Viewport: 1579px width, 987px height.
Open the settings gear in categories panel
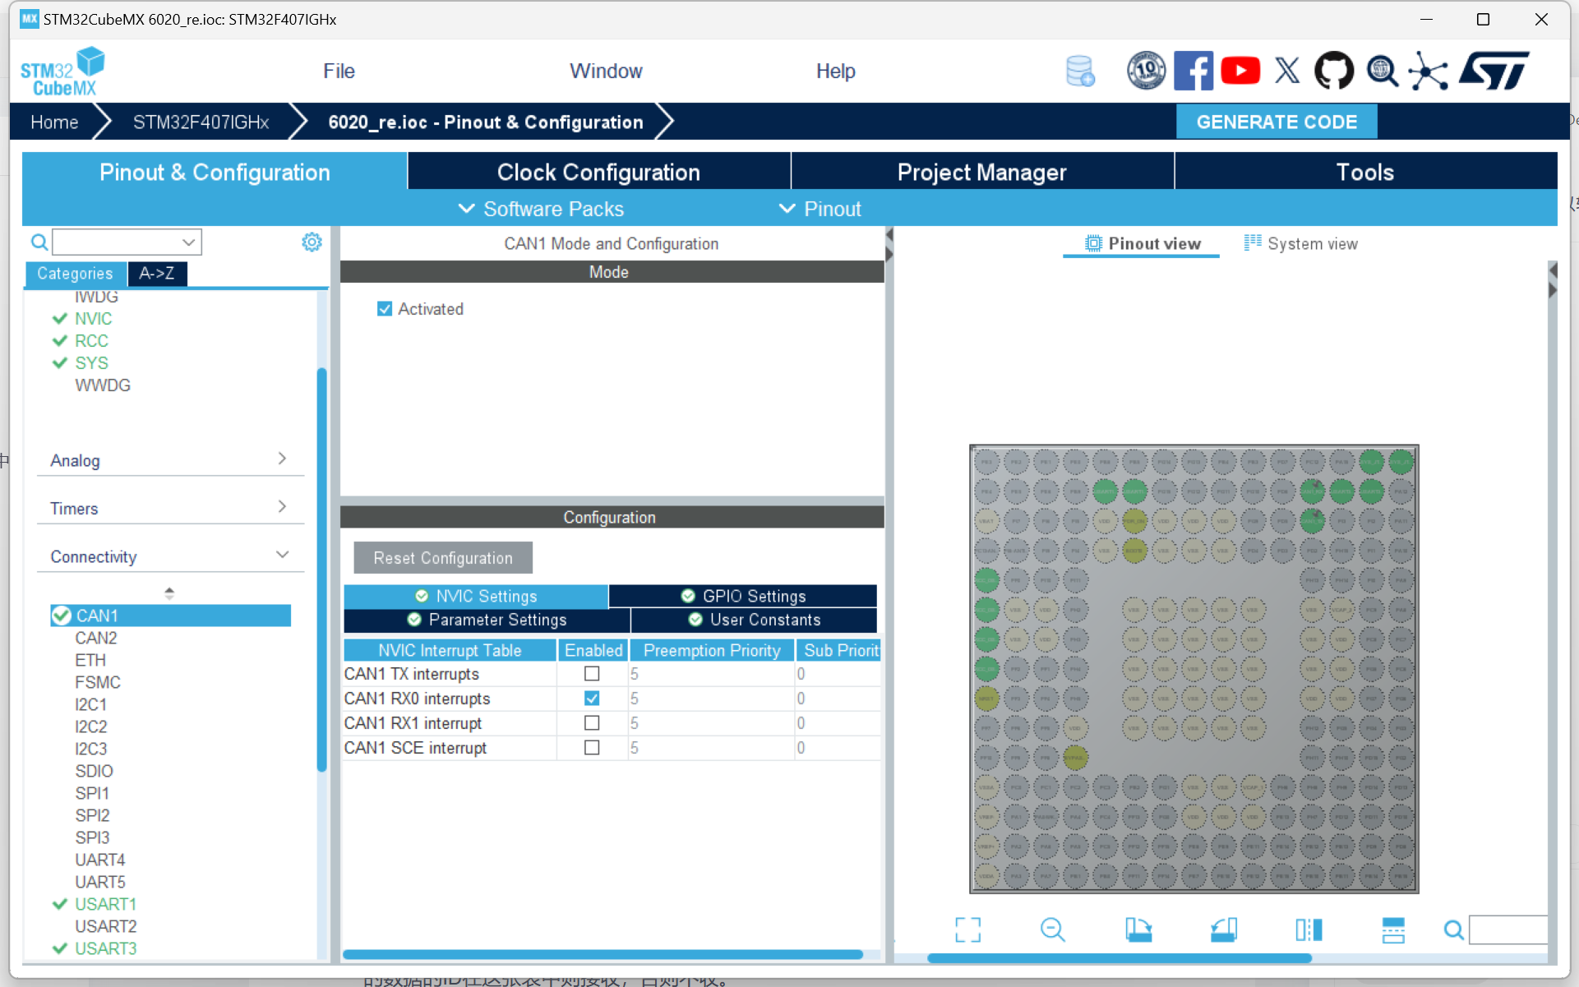[x=312, y=242]
